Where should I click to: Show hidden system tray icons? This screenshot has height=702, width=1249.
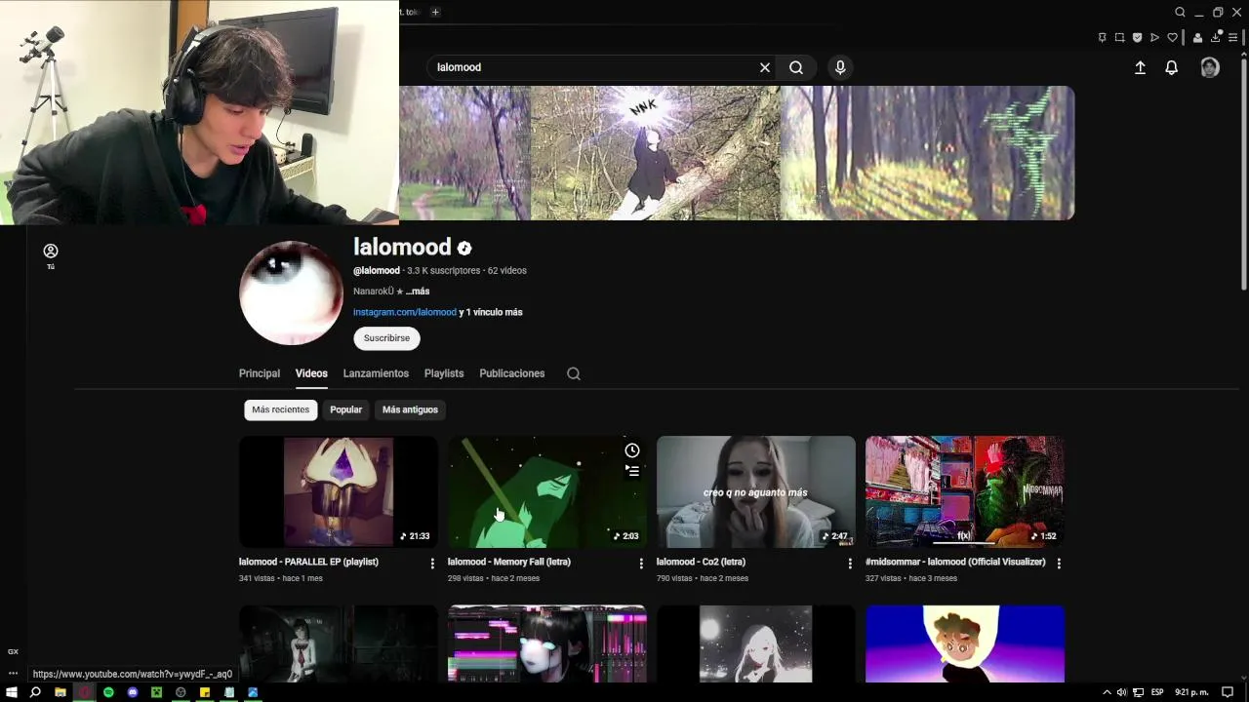click(x=1107, y=692)
